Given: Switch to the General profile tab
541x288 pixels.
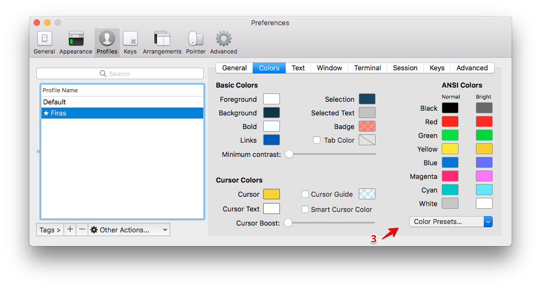Looking at the screenshot, I should point(234,68).
